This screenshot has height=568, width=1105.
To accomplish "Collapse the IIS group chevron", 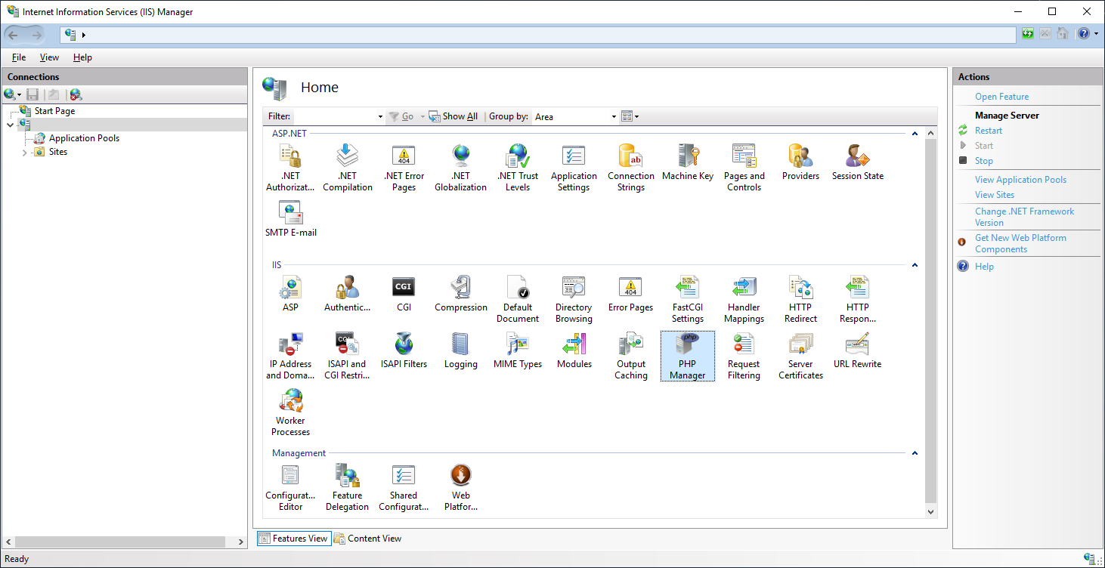I will coord(915,265).
